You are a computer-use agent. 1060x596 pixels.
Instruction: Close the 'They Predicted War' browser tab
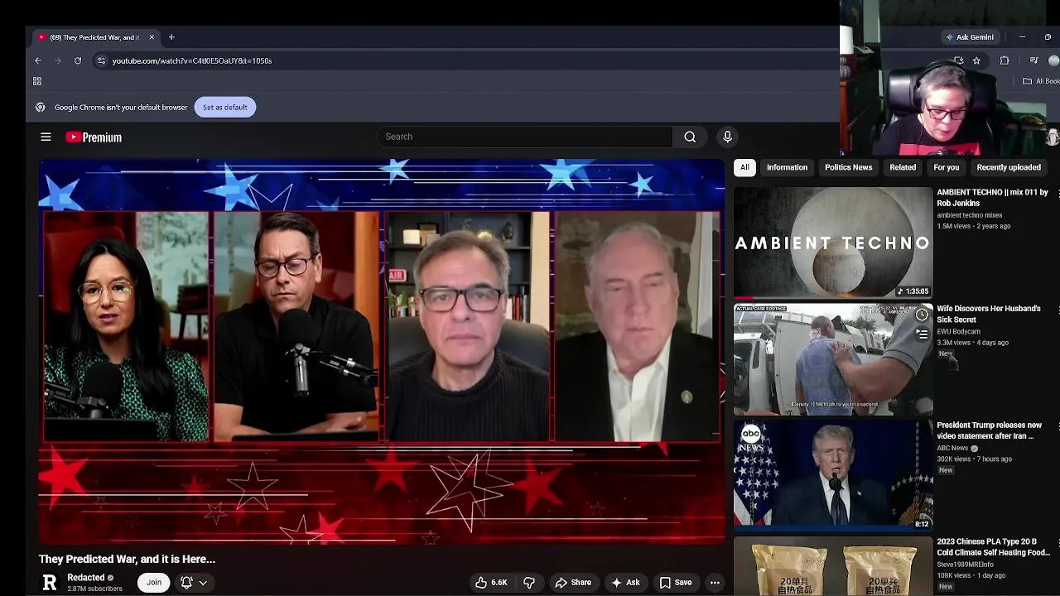152,37
